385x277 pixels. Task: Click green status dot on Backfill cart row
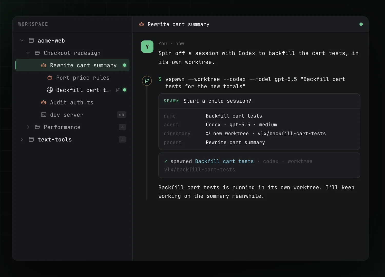(125, 90)
